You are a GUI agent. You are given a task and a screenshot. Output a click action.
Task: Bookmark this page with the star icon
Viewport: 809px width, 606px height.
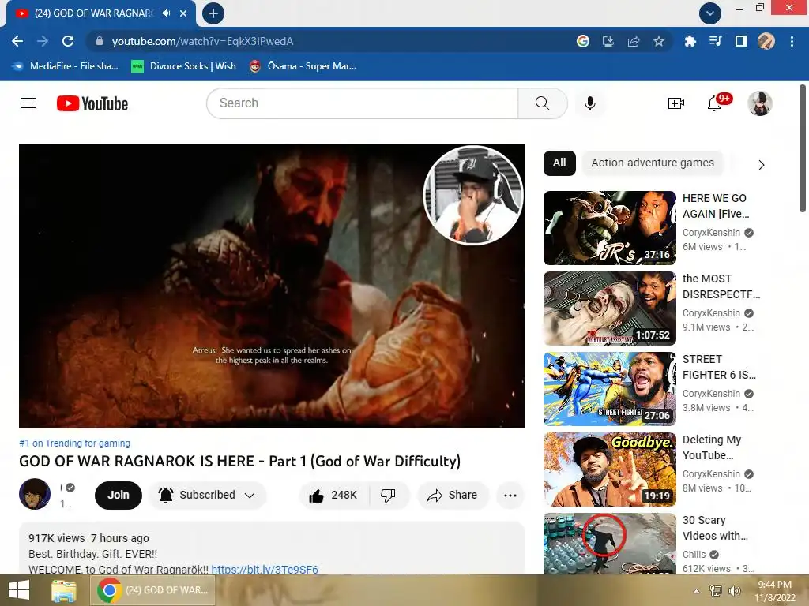pos(658,41)
